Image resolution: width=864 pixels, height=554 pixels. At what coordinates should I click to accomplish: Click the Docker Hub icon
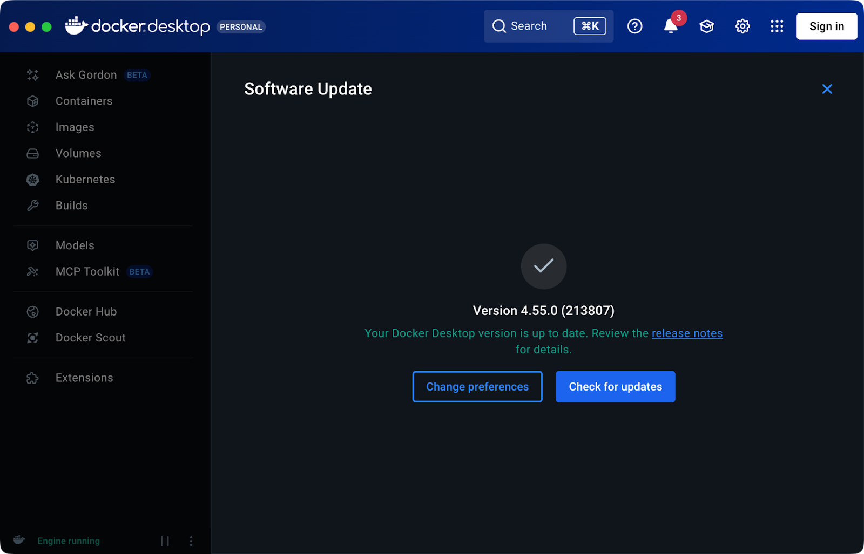(33, 312)
